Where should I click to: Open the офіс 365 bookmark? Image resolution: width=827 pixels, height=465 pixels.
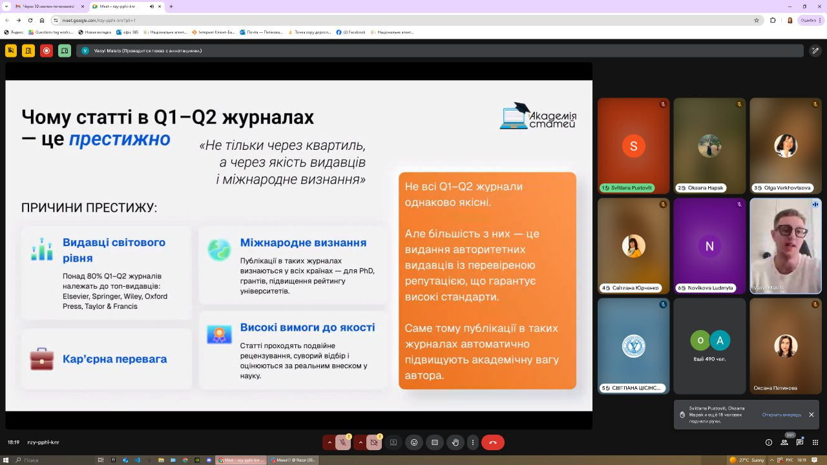point(126,32)
